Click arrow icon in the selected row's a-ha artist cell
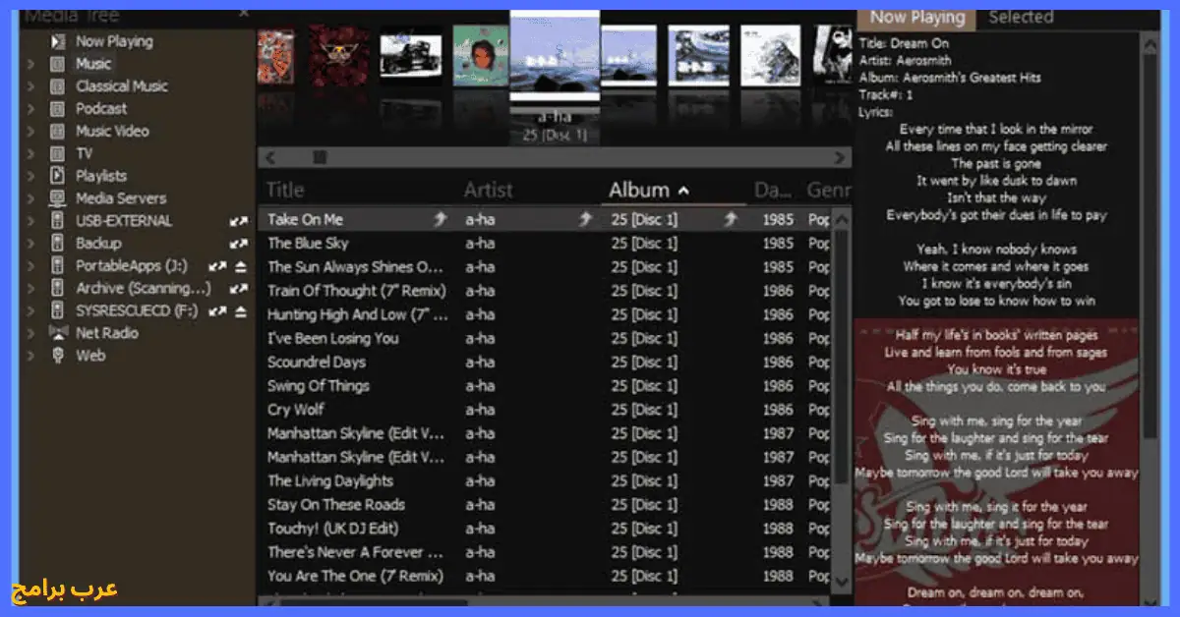1180x617 pixels. [x=586, y=220]
